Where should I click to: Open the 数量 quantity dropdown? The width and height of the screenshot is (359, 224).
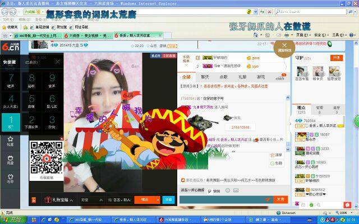pos(91,200)
